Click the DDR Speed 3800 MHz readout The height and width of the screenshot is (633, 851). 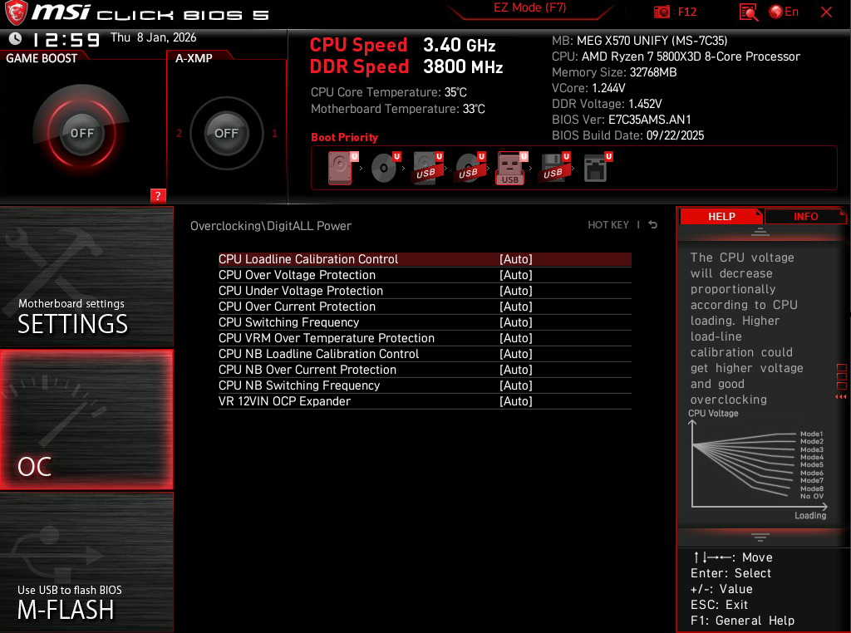[x=406, y=66]
